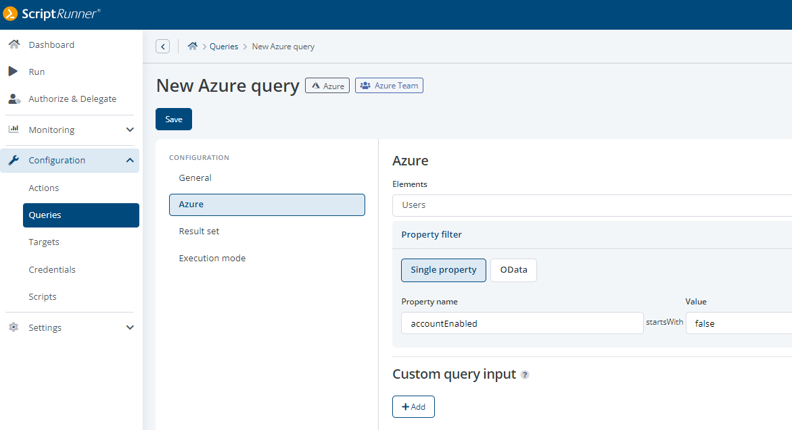The height and width of the screenshot is (430, 792).
Task: Click the help icon next to Custom query input
Action: click(x=525, y=375)
